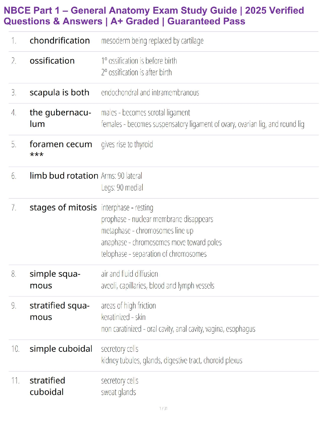Click "metaphase - chromosomes line up" line
This screenshot has width=327, height=423.
click(x=147, y=231)
